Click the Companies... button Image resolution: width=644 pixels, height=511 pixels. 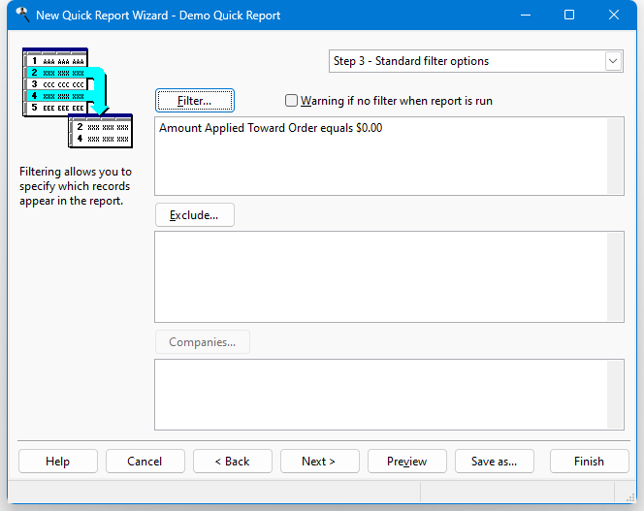pyautogui.click(x=202, y=342)
